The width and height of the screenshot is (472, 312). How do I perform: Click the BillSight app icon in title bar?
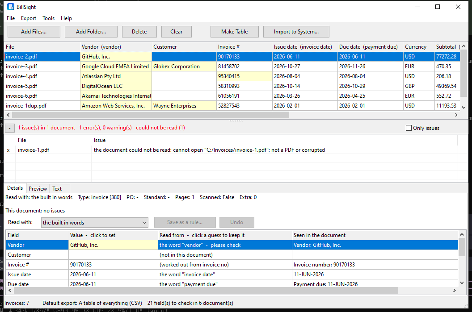tap(11, 7)
